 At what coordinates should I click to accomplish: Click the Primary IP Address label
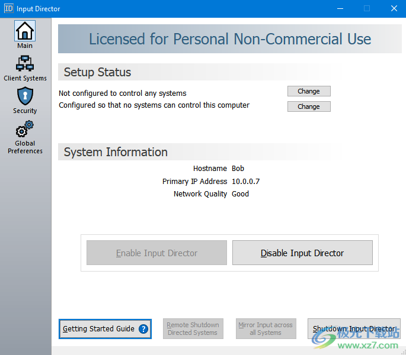coord(195,182)
